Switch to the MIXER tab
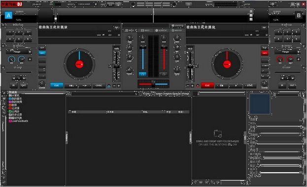 coord(130,31)
